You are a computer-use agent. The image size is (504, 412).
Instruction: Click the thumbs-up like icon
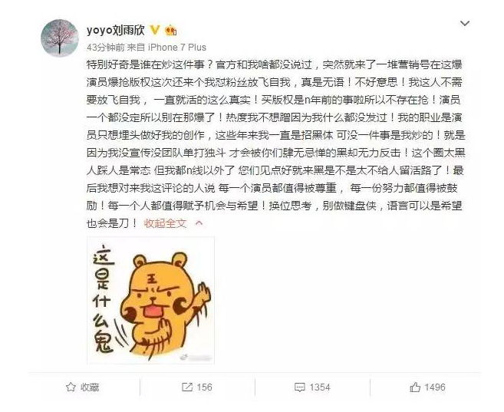point(415,387)
